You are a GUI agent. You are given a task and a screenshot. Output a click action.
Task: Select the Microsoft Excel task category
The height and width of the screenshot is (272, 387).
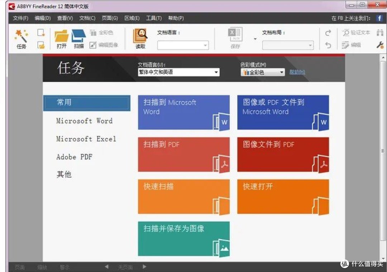[86, 139]
